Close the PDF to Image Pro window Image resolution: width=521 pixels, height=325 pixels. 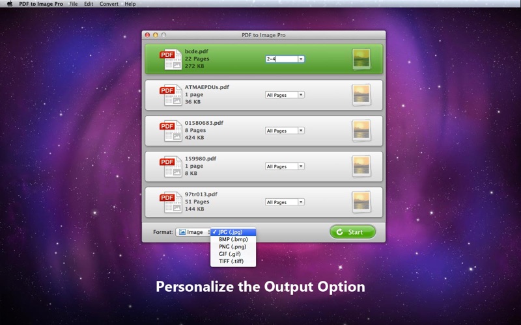point(148,35)
